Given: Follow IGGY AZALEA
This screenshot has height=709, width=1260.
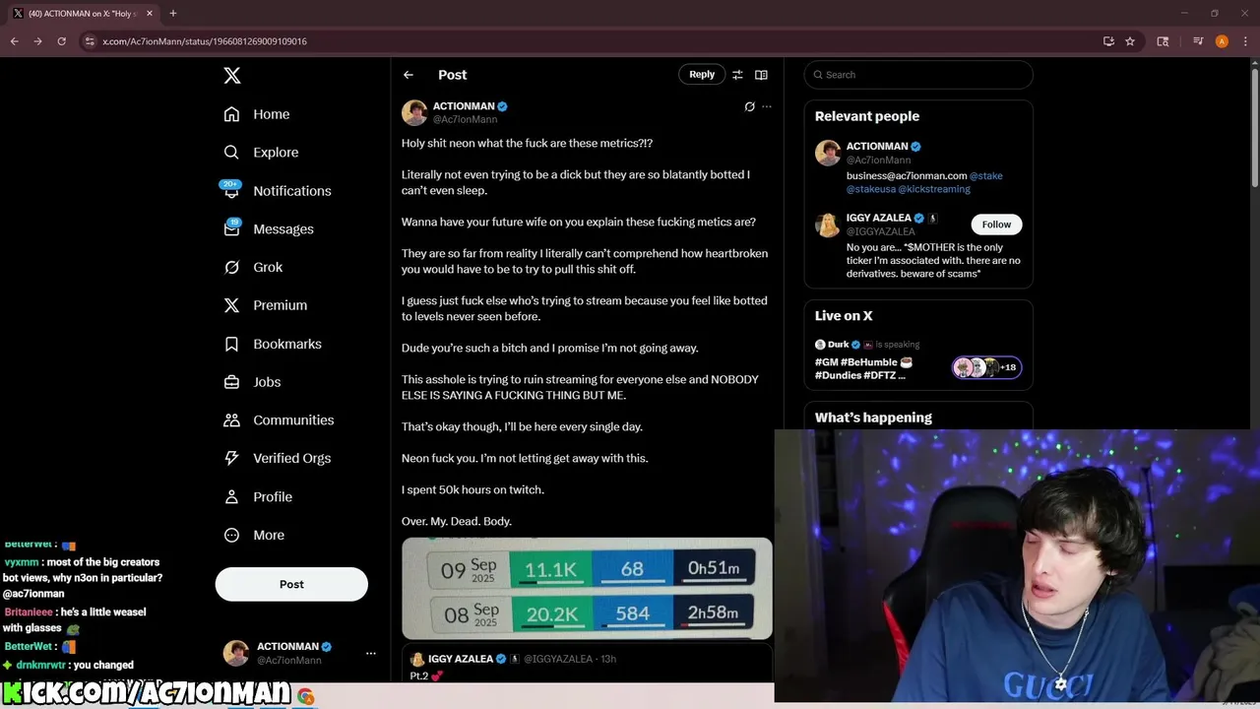Looking at the screenshot, I should [996, 225].
